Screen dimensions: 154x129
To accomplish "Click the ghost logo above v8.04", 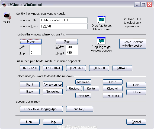I will [x=7, y=16].
